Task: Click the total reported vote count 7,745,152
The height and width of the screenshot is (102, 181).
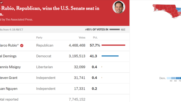Action: (77, 99)
